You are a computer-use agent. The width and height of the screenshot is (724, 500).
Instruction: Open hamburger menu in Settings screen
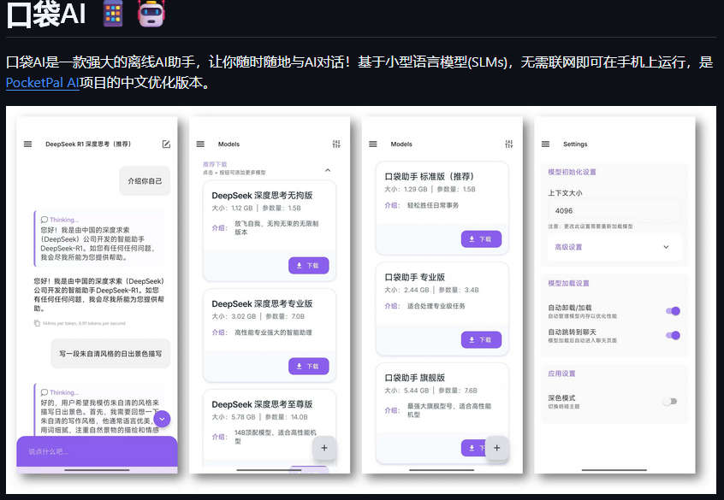pos(545,144)
